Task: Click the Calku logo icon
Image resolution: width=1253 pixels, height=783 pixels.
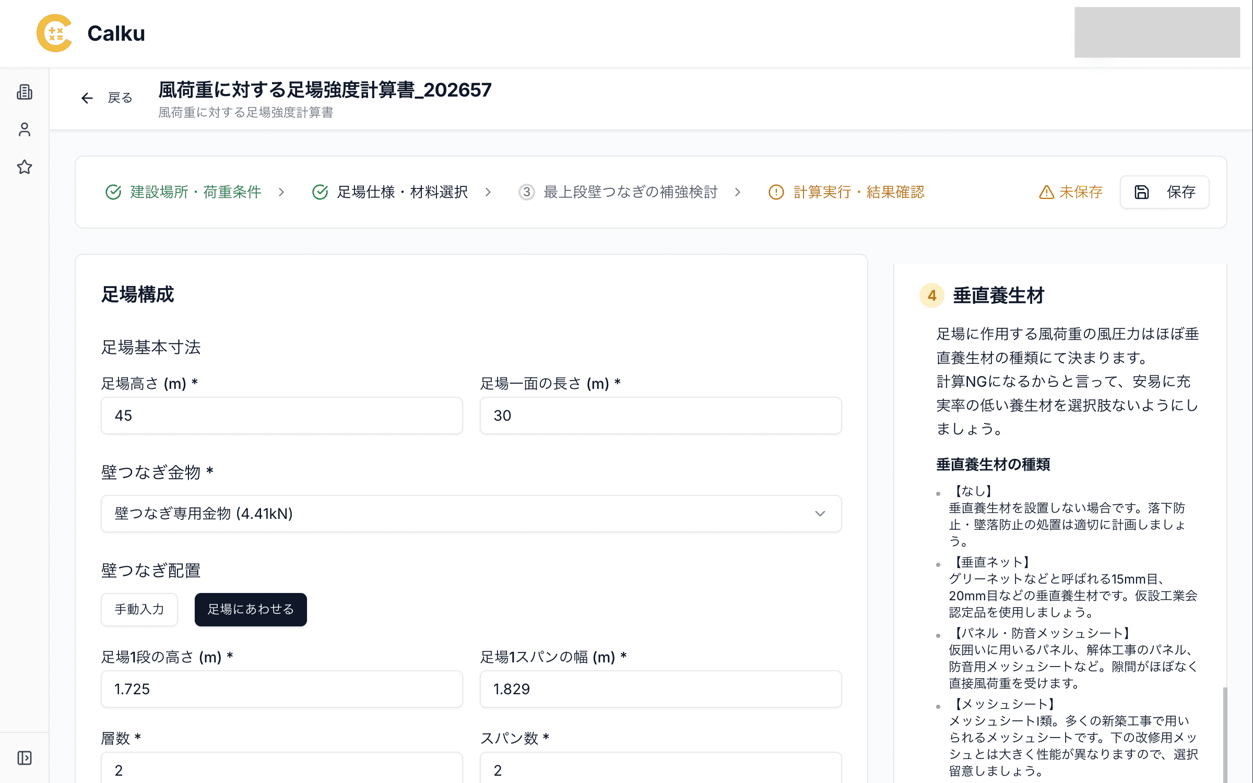Action: tap(54, 33)
